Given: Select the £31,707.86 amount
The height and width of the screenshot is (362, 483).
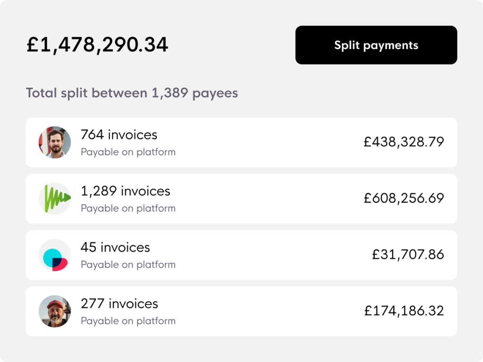Looking at the screenshot, I should tap(408, 255).
